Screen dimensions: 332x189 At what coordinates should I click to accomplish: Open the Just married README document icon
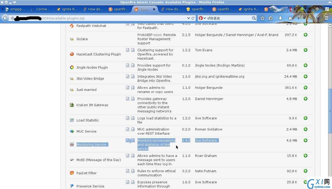128,88
